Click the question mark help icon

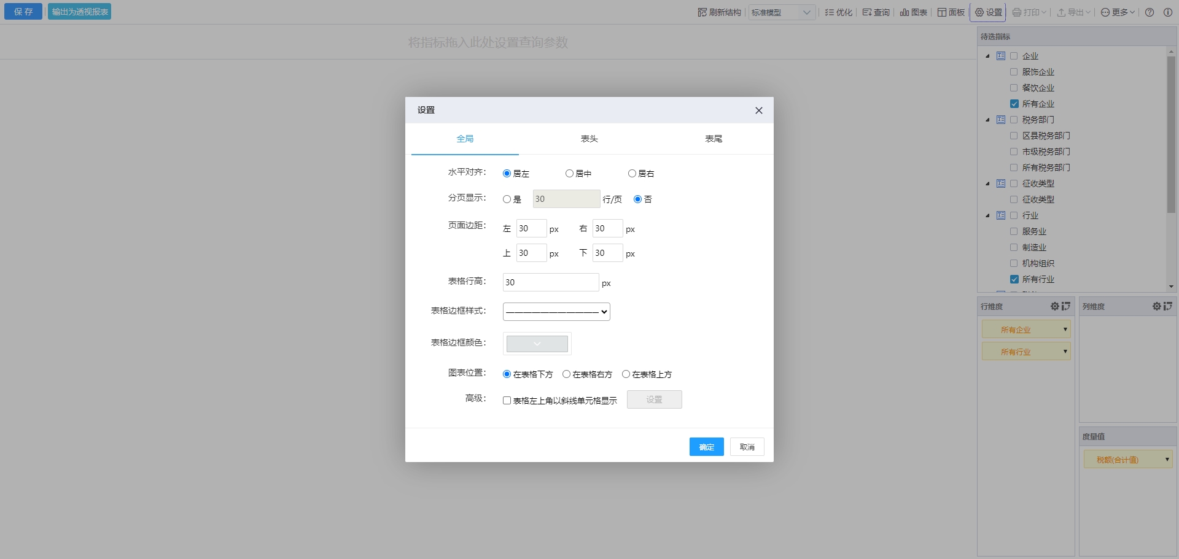coord(1150,12)
